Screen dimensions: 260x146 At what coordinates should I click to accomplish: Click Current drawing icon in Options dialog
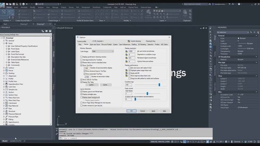click(129, 41)
